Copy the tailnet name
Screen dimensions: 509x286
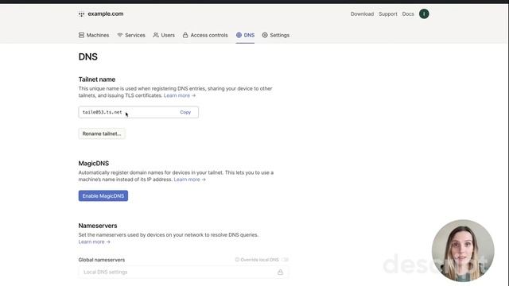click(185, 112)
